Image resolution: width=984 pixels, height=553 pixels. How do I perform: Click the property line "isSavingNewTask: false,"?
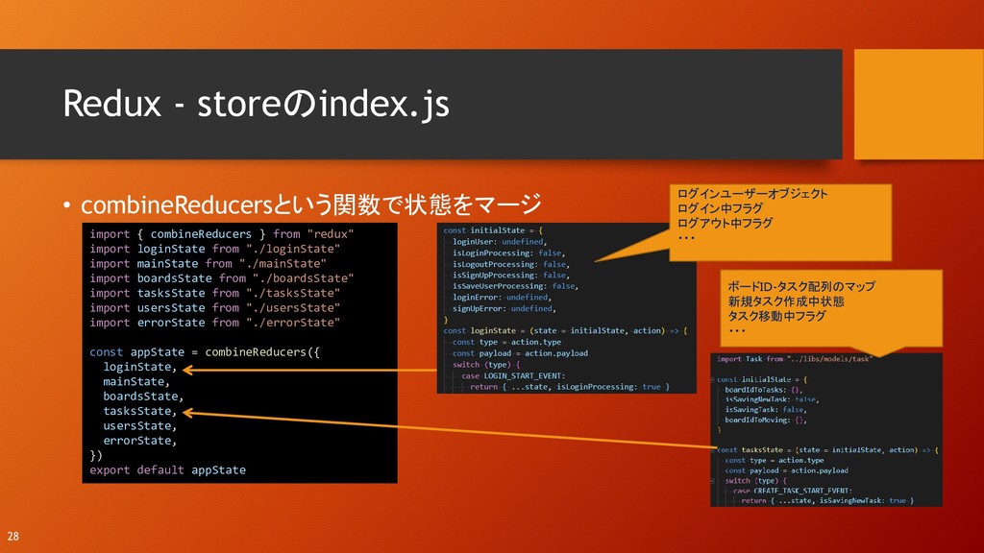point(772,399)
